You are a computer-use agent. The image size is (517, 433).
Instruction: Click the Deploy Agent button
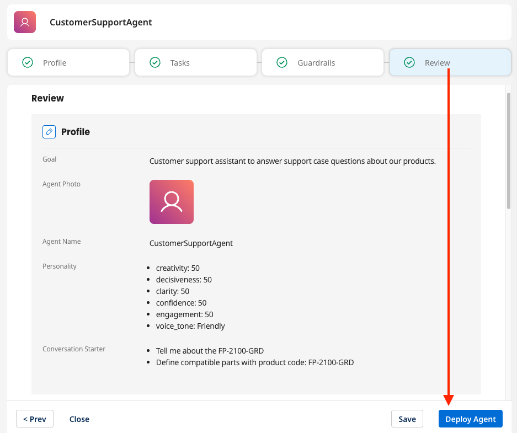pos(470,419)
